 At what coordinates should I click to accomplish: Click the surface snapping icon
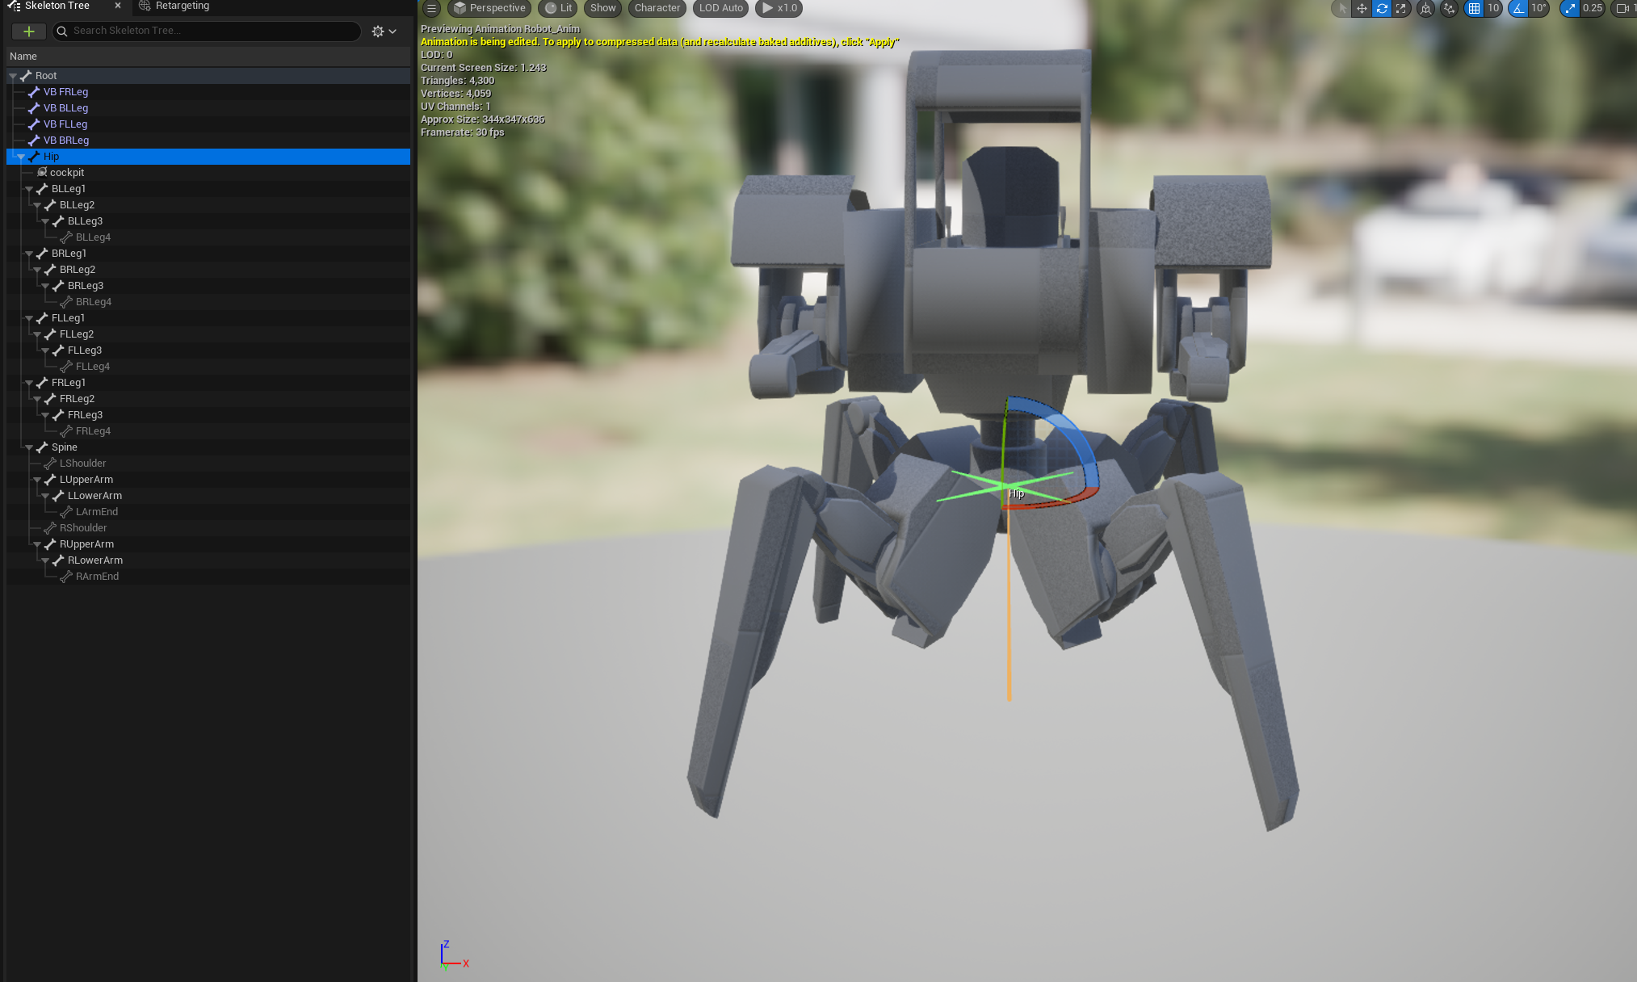pos(1450,8)
